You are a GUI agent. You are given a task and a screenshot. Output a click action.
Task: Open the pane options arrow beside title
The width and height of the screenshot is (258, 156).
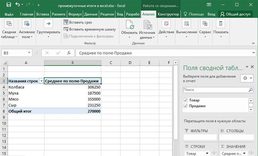point(247,67)
